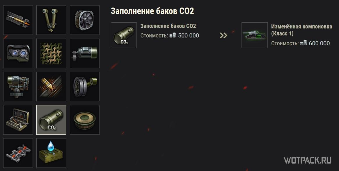Open the CO2 tank thumbnail in details
This screenshot has height=171, width=339.
point(124,35)
